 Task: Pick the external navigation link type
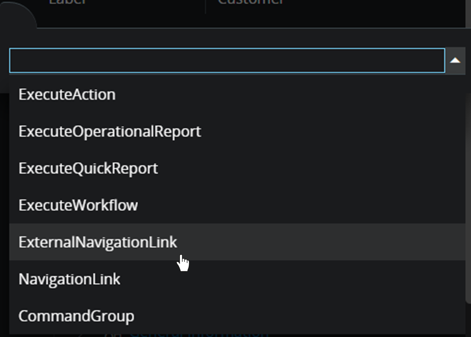98,242
